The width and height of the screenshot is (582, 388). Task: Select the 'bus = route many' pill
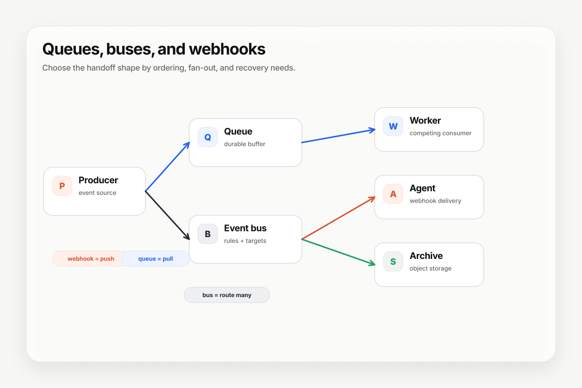[227, 295]
